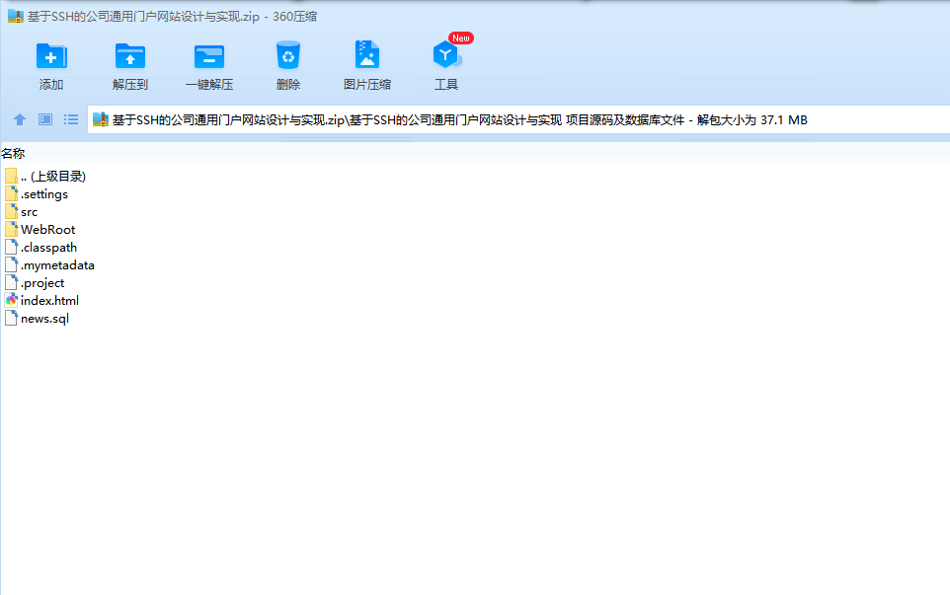Click the file icon of news.sql
950x595 pixels.
(11, 318)
